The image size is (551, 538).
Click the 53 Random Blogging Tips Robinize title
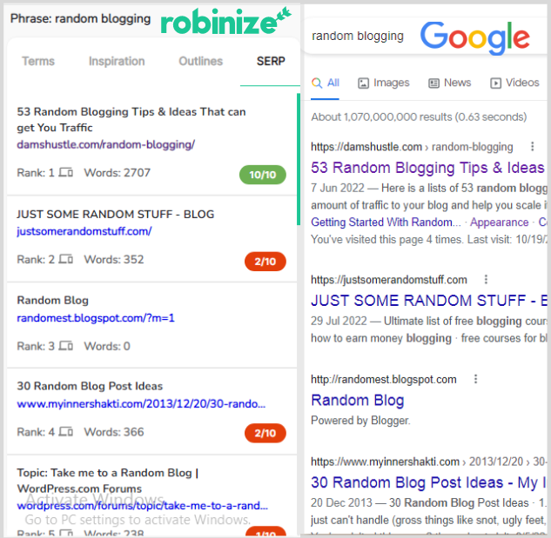(131, 120)
